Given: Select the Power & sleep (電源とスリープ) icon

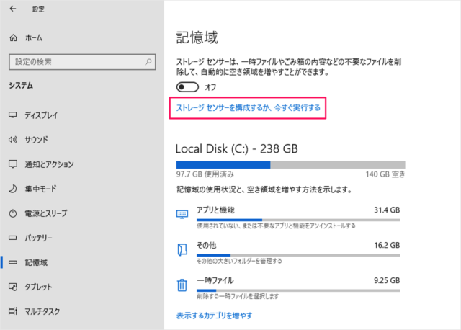Looking at the screenshot, I should pyautogui.click(x=13, y=213).
